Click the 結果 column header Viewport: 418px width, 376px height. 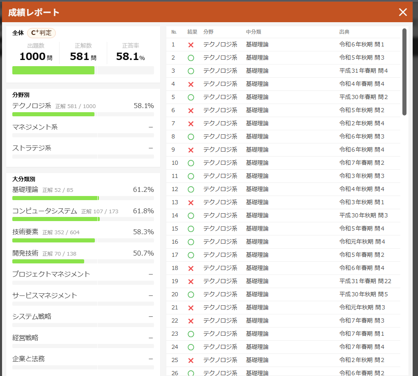tap(192, 32)
